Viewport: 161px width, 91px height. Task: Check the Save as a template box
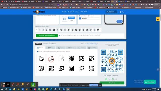click(x=105, y=76)
